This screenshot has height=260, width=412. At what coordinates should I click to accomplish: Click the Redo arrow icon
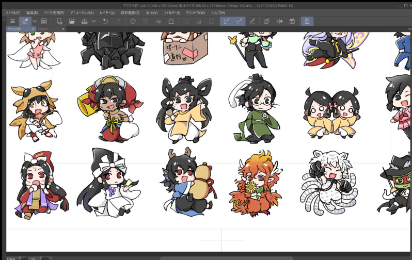pos(118,21)
